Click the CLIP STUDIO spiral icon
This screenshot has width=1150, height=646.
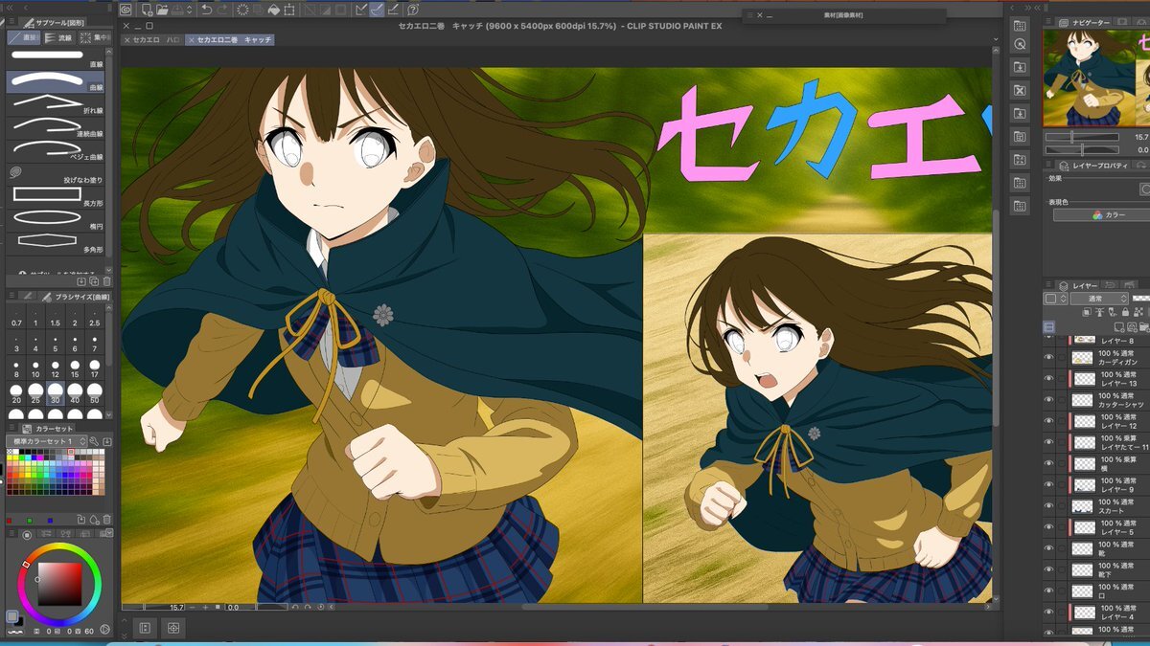point(126,10)
